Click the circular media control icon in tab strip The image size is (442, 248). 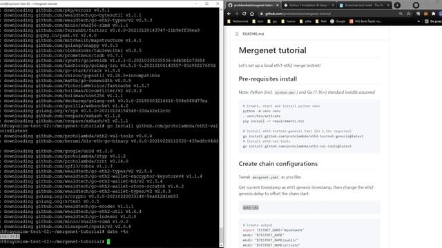coord(416,5)
